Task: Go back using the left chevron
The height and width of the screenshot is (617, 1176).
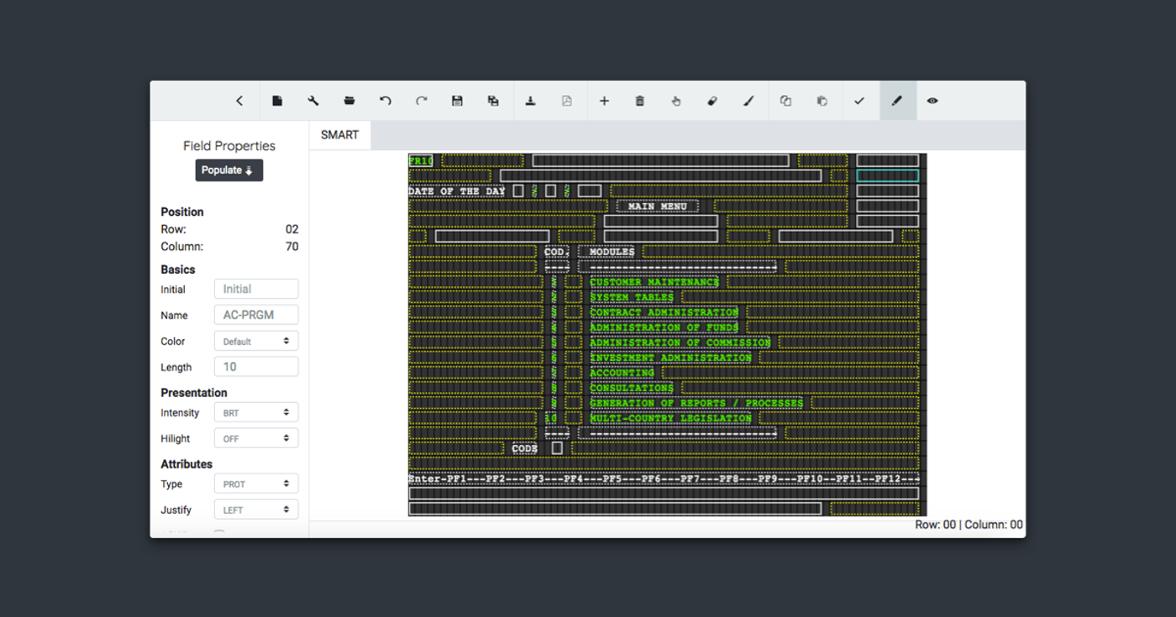Action: click(x=239, y=101)
